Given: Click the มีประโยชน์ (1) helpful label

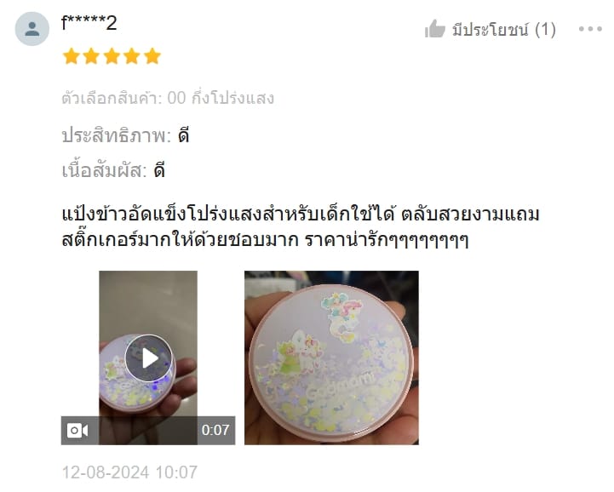Looking at the screenshot, I should click(x=504, y=29).
